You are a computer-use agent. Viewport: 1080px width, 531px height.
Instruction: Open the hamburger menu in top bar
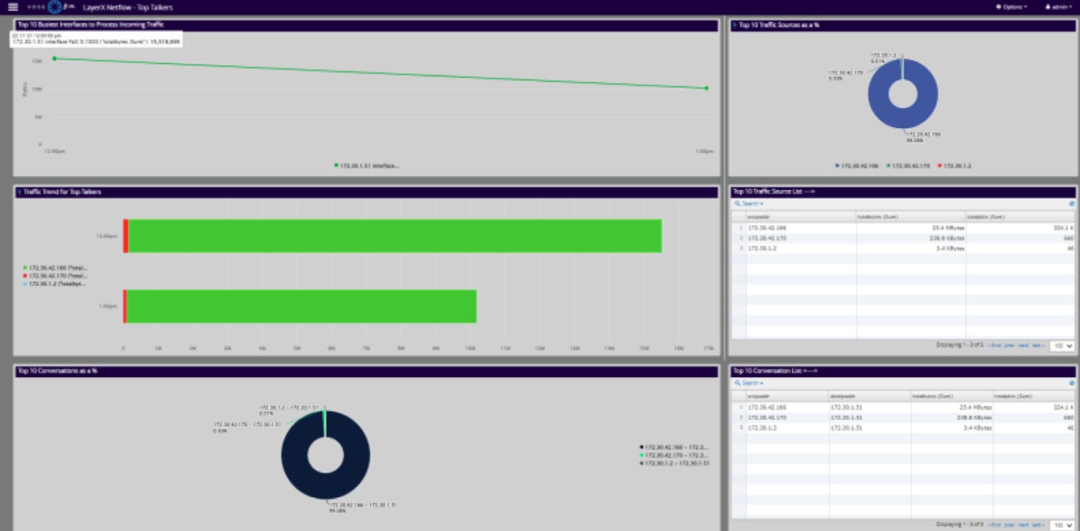coord(13,7)
